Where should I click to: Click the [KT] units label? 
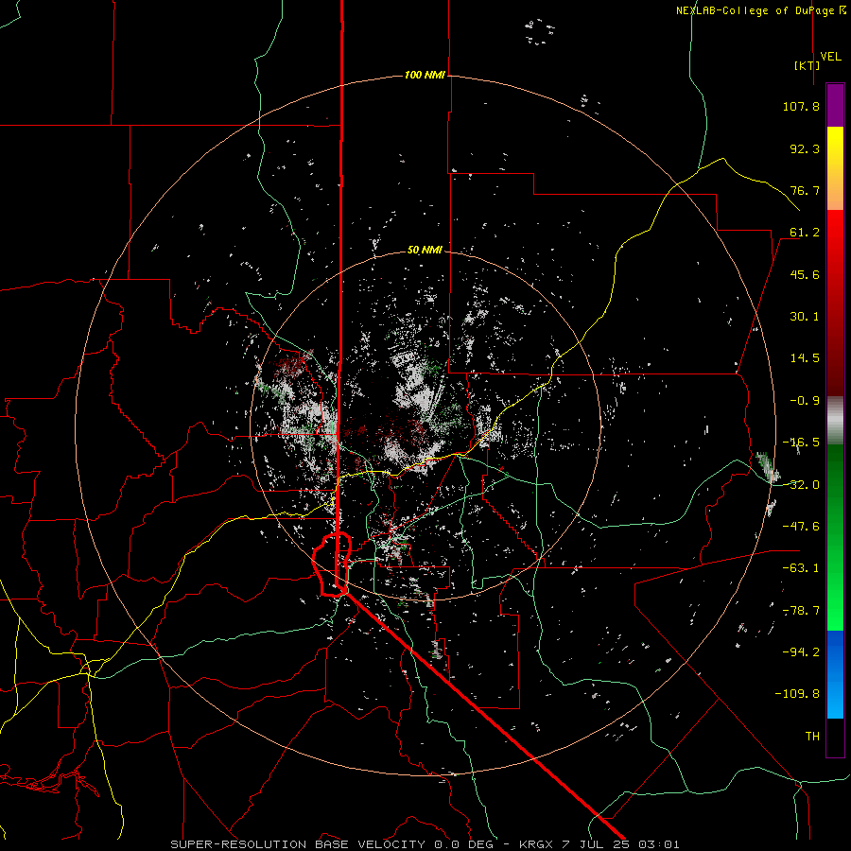coord(808,65)
